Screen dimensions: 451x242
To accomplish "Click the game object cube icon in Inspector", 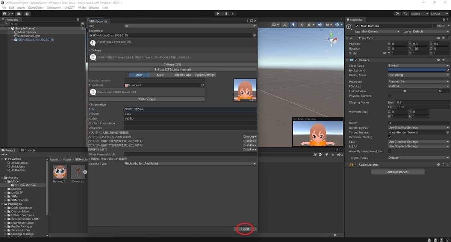I will click(x=349, y=26).
